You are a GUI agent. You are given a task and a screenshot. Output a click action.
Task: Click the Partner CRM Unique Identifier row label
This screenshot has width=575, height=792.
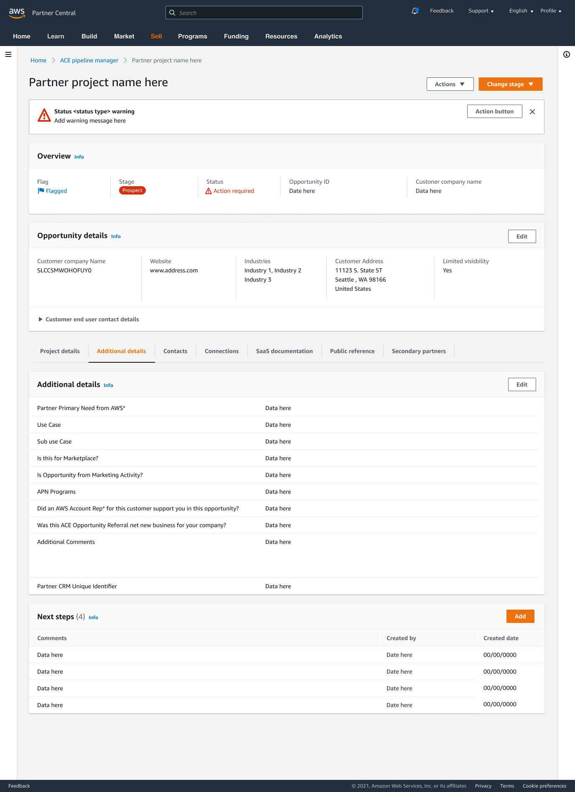77,586
